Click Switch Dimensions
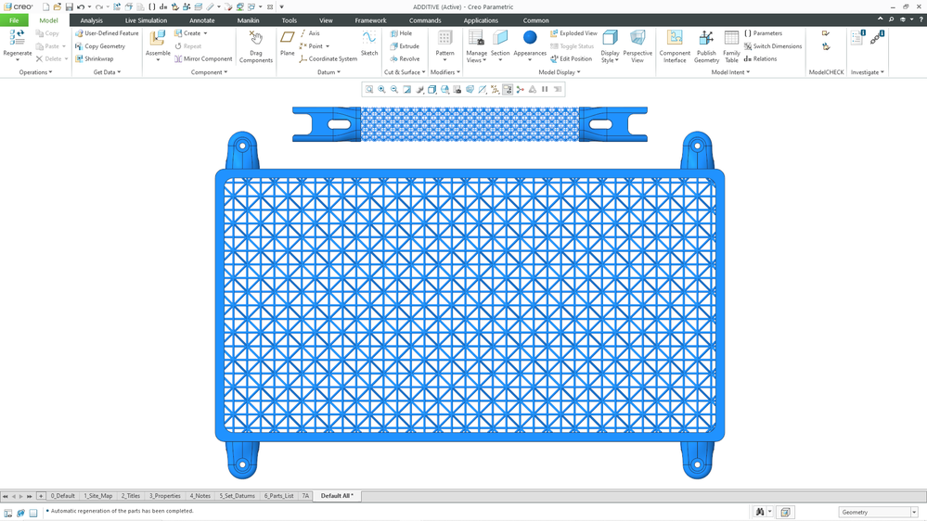The image size is (927, 521). pyautogui.click(x=773, y=46)
